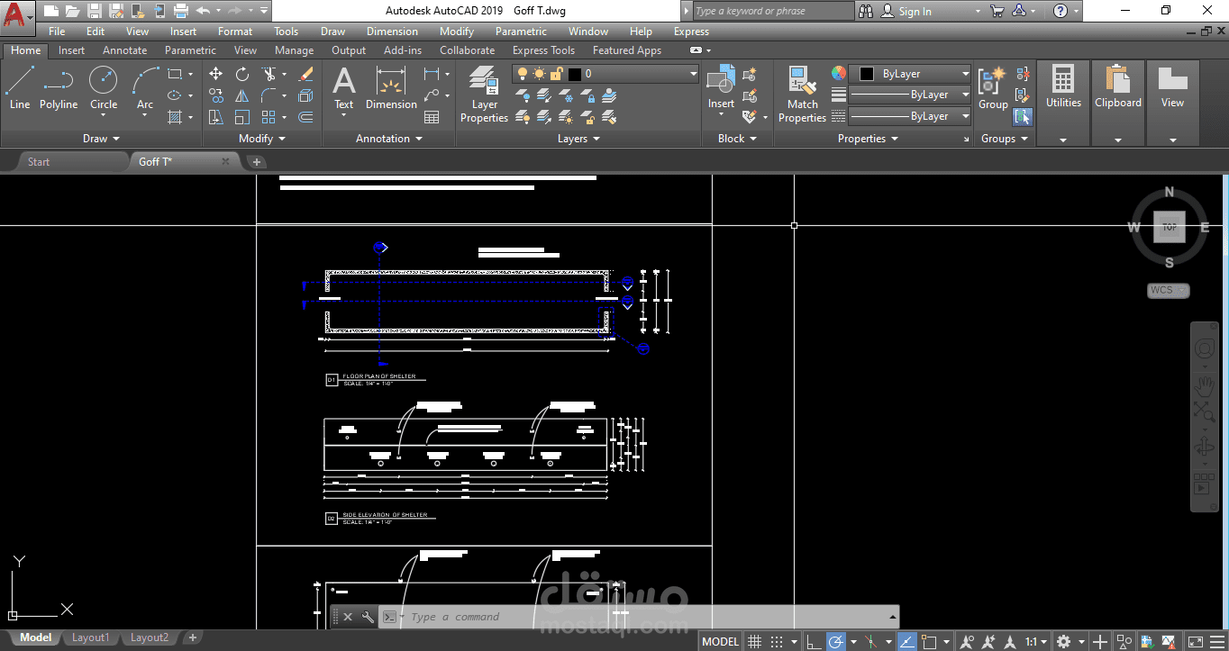Toggle Polar Tracking in the status bar
Screen dimensions: 1229x651
click(x=835, y=642)
